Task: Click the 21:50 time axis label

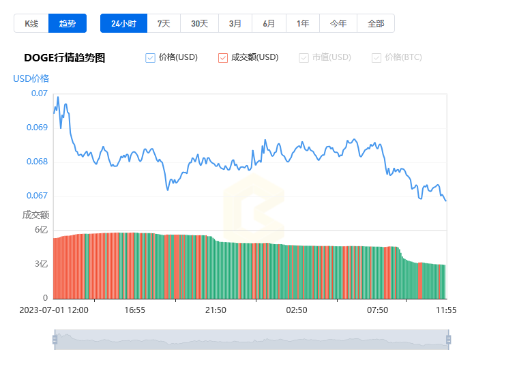Action: click(216, 310)
